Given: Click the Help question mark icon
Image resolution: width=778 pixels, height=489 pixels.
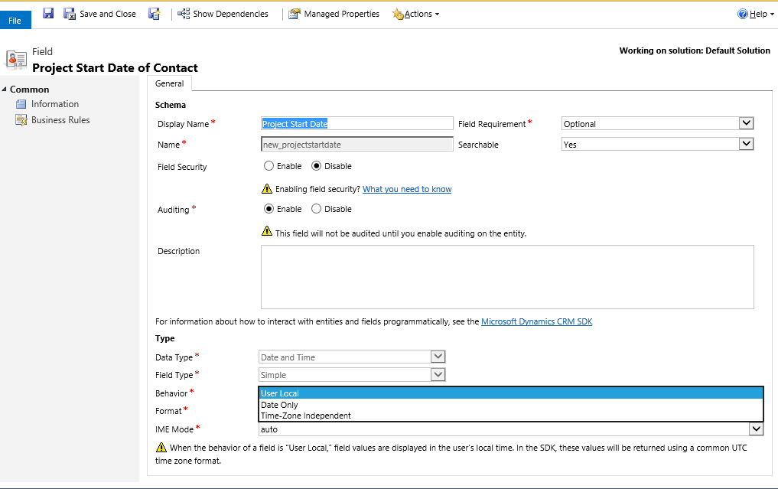Looking at the screenshot, I should pos(743,14).
